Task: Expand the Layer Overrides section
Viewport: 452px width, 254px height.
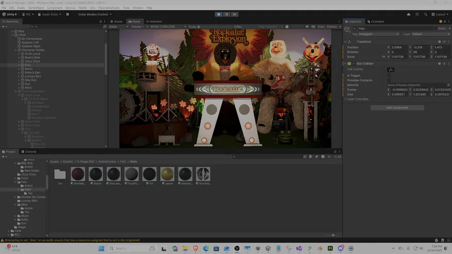Action: tap(358, 99)
